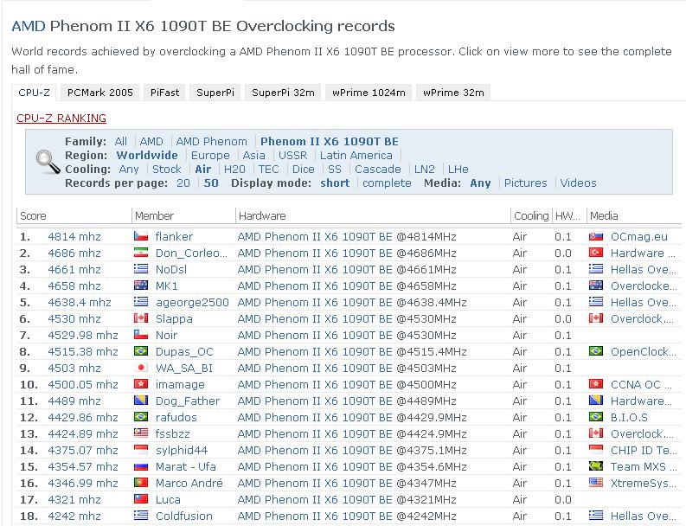Screen dimensions: 686x526
Task: Click MK1's Australian flag icon
Action: pos(141,285)
